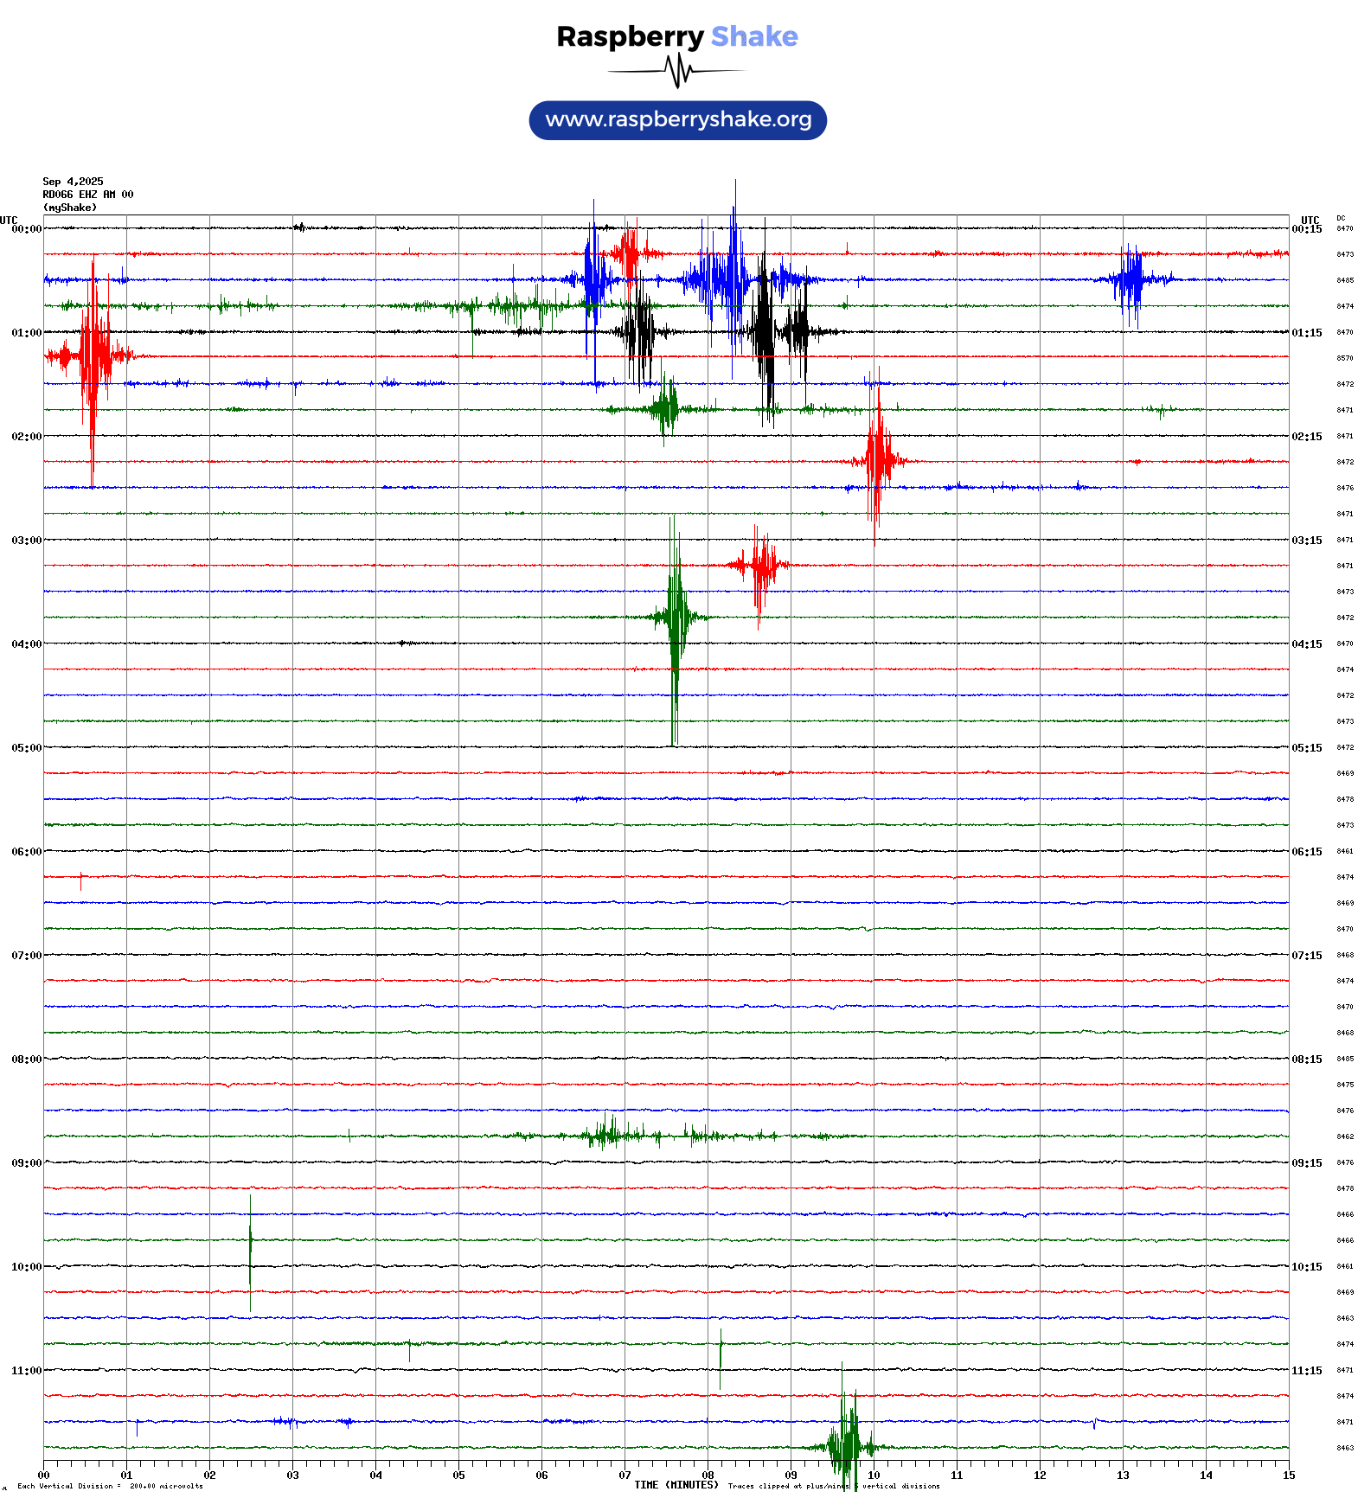Click the 06:00 UTC time marker on the left
This screenshot has height=1498, width=1358.
pyautogui.click(x=26, y=852)
